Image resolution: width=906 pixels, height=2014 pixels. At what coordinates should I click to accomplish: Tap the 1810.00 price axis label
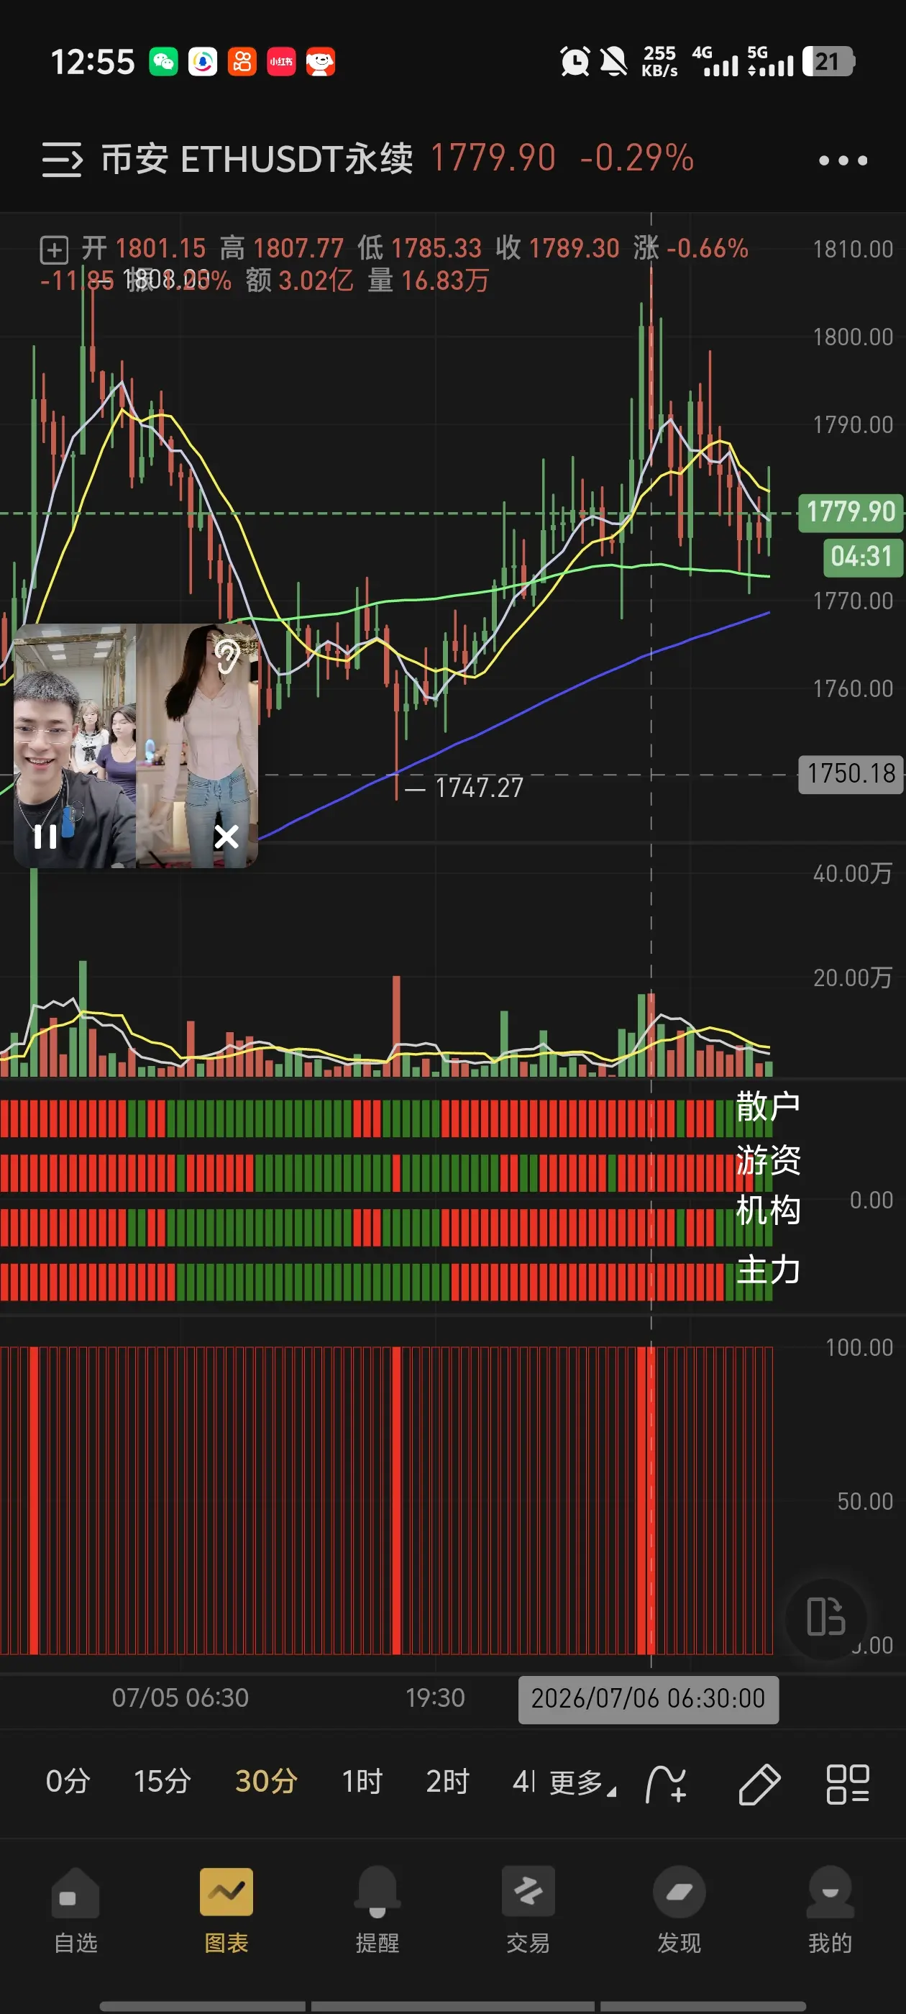pos(853,250)
